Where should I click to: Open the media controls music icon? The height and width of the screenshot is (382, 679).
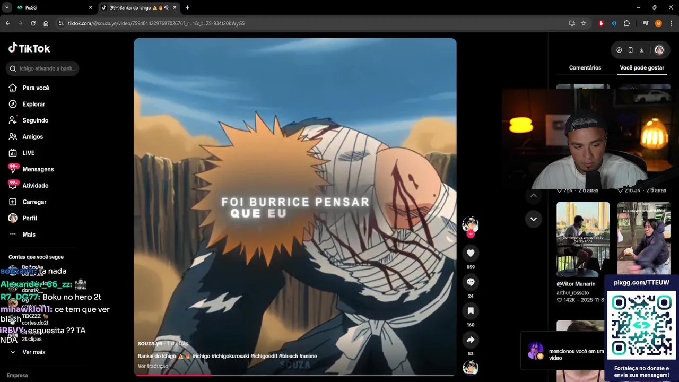click(x=646, y=23)
